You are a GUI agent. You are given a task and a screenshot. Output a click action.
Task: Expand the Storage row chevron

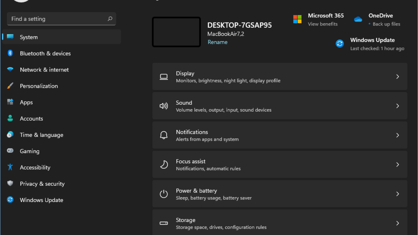tap(397, 223)
